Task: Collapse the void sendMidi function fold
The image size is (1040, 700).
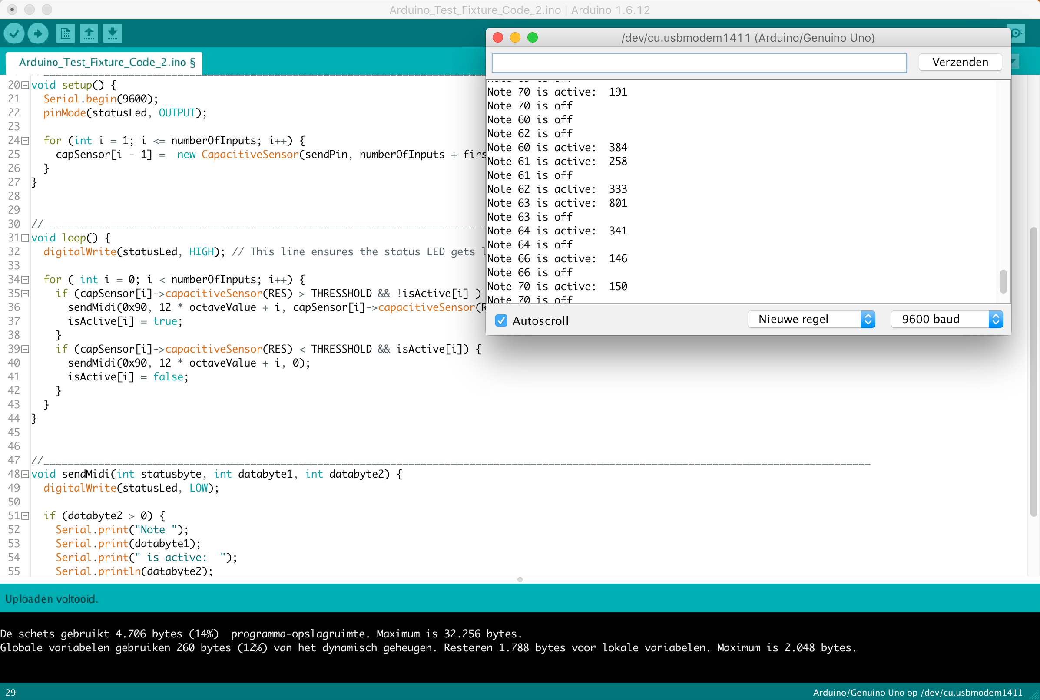Action: [x=26, y=474]
